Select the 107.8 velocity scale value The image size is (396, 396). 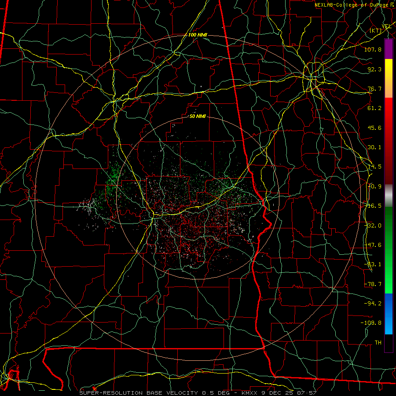[373, 49]
